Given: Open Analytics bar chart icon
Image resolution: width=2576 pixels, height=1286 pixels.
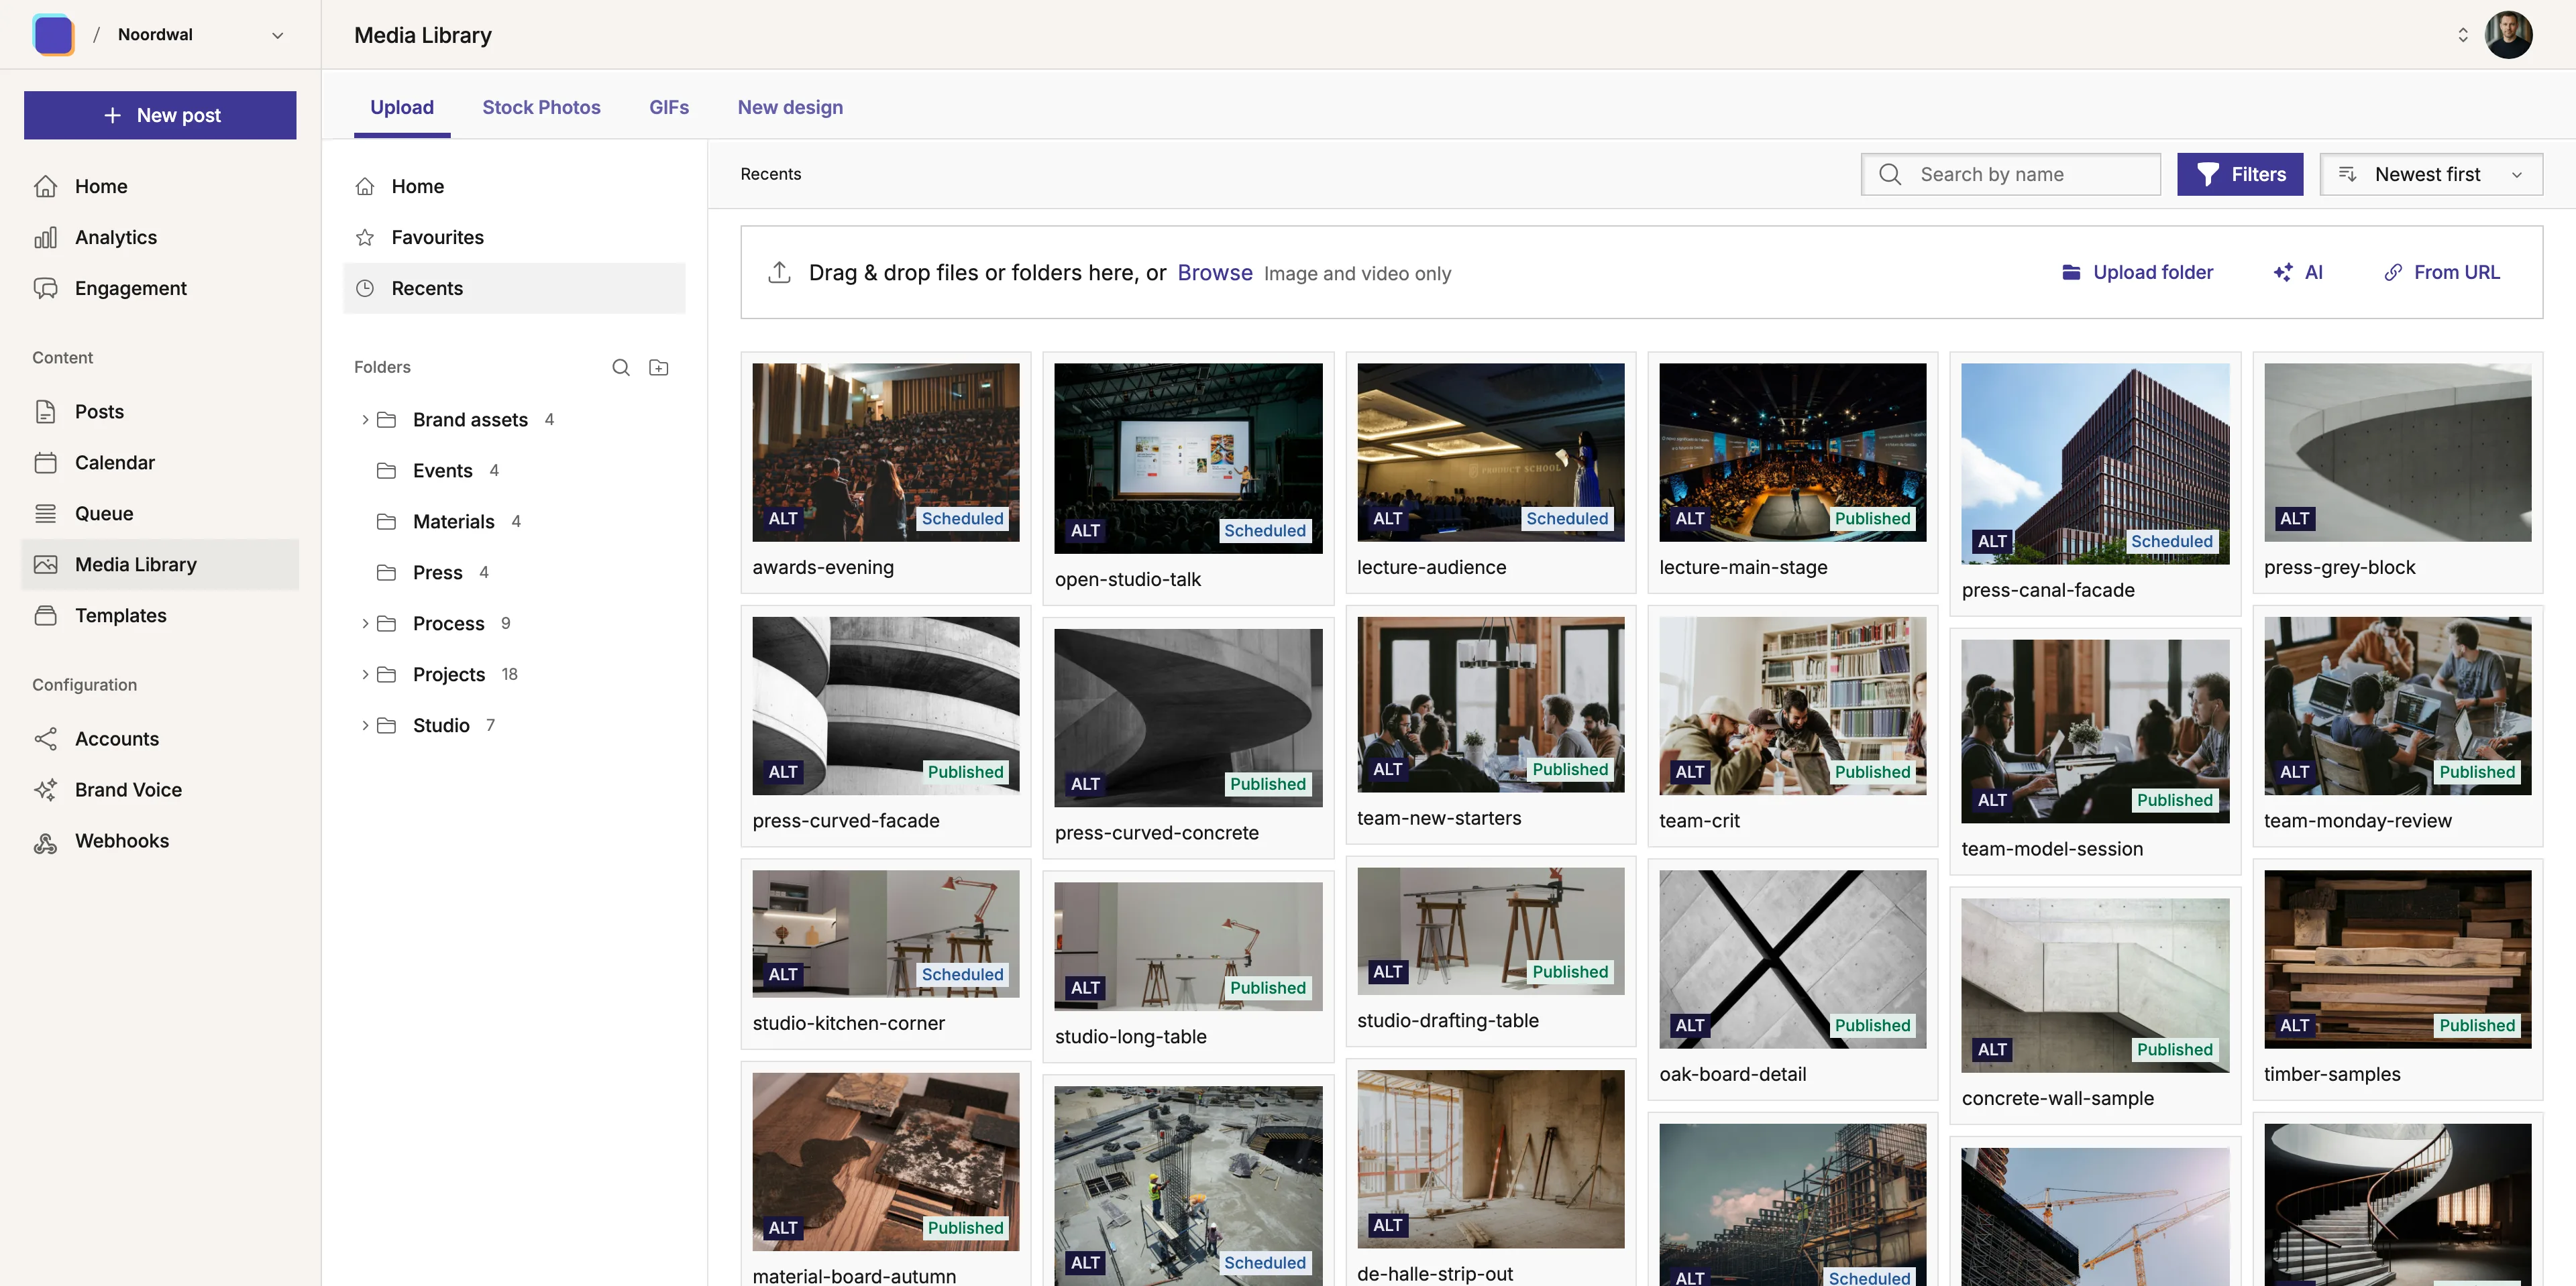Looking at the screenshot, I should 45,237.
